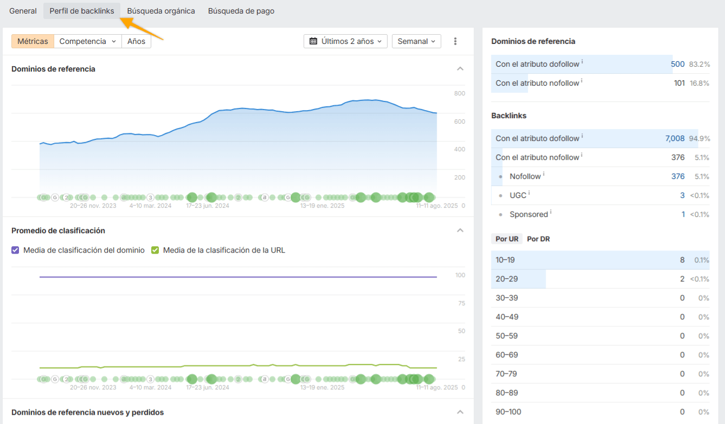The width and height of the screenshot is (725, 424).
Task: Click a green update marker on the chart
Action: (211, 197)
